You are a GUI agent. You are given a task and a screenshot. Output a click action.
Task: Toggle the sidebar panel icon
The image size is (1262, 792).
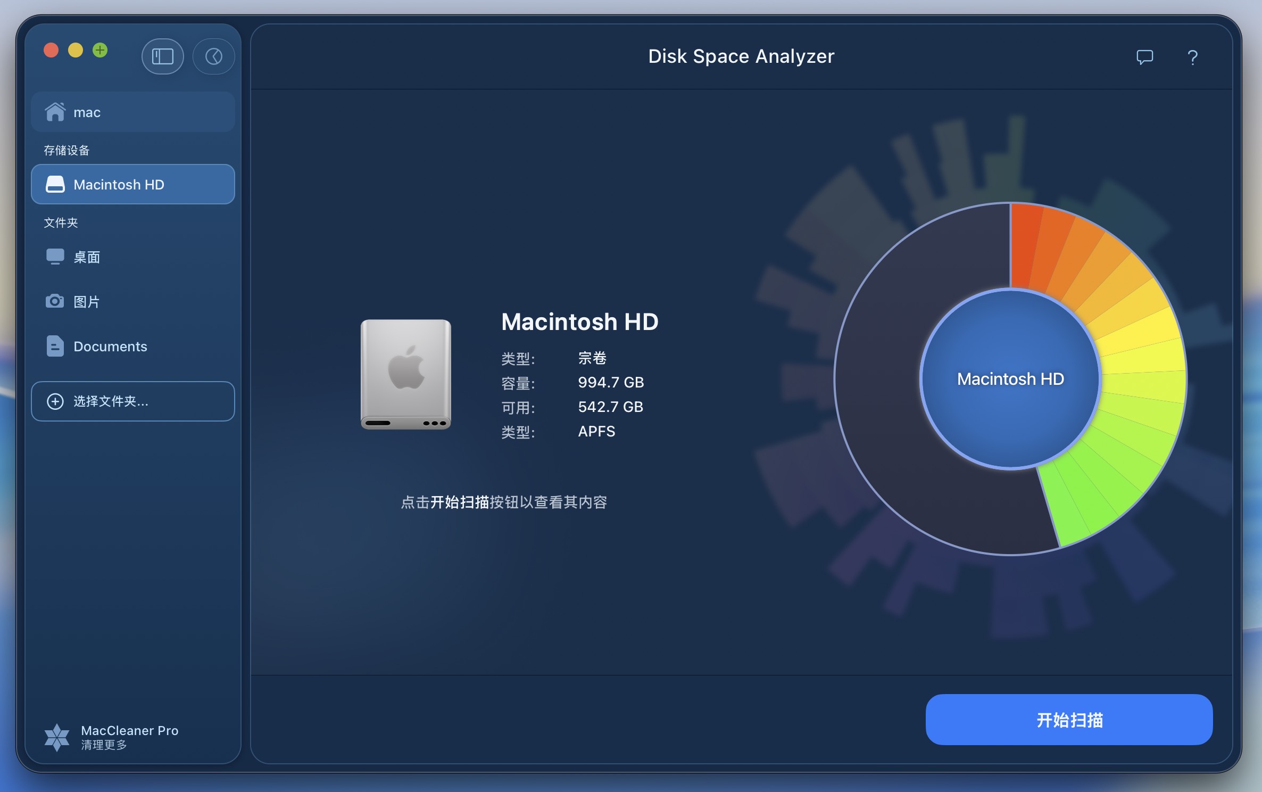point(163,56)
